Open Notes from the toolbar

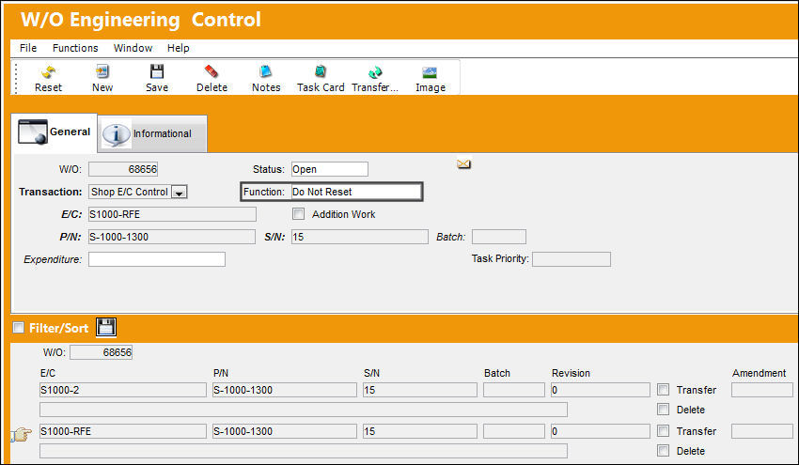[x=265, y=71]
